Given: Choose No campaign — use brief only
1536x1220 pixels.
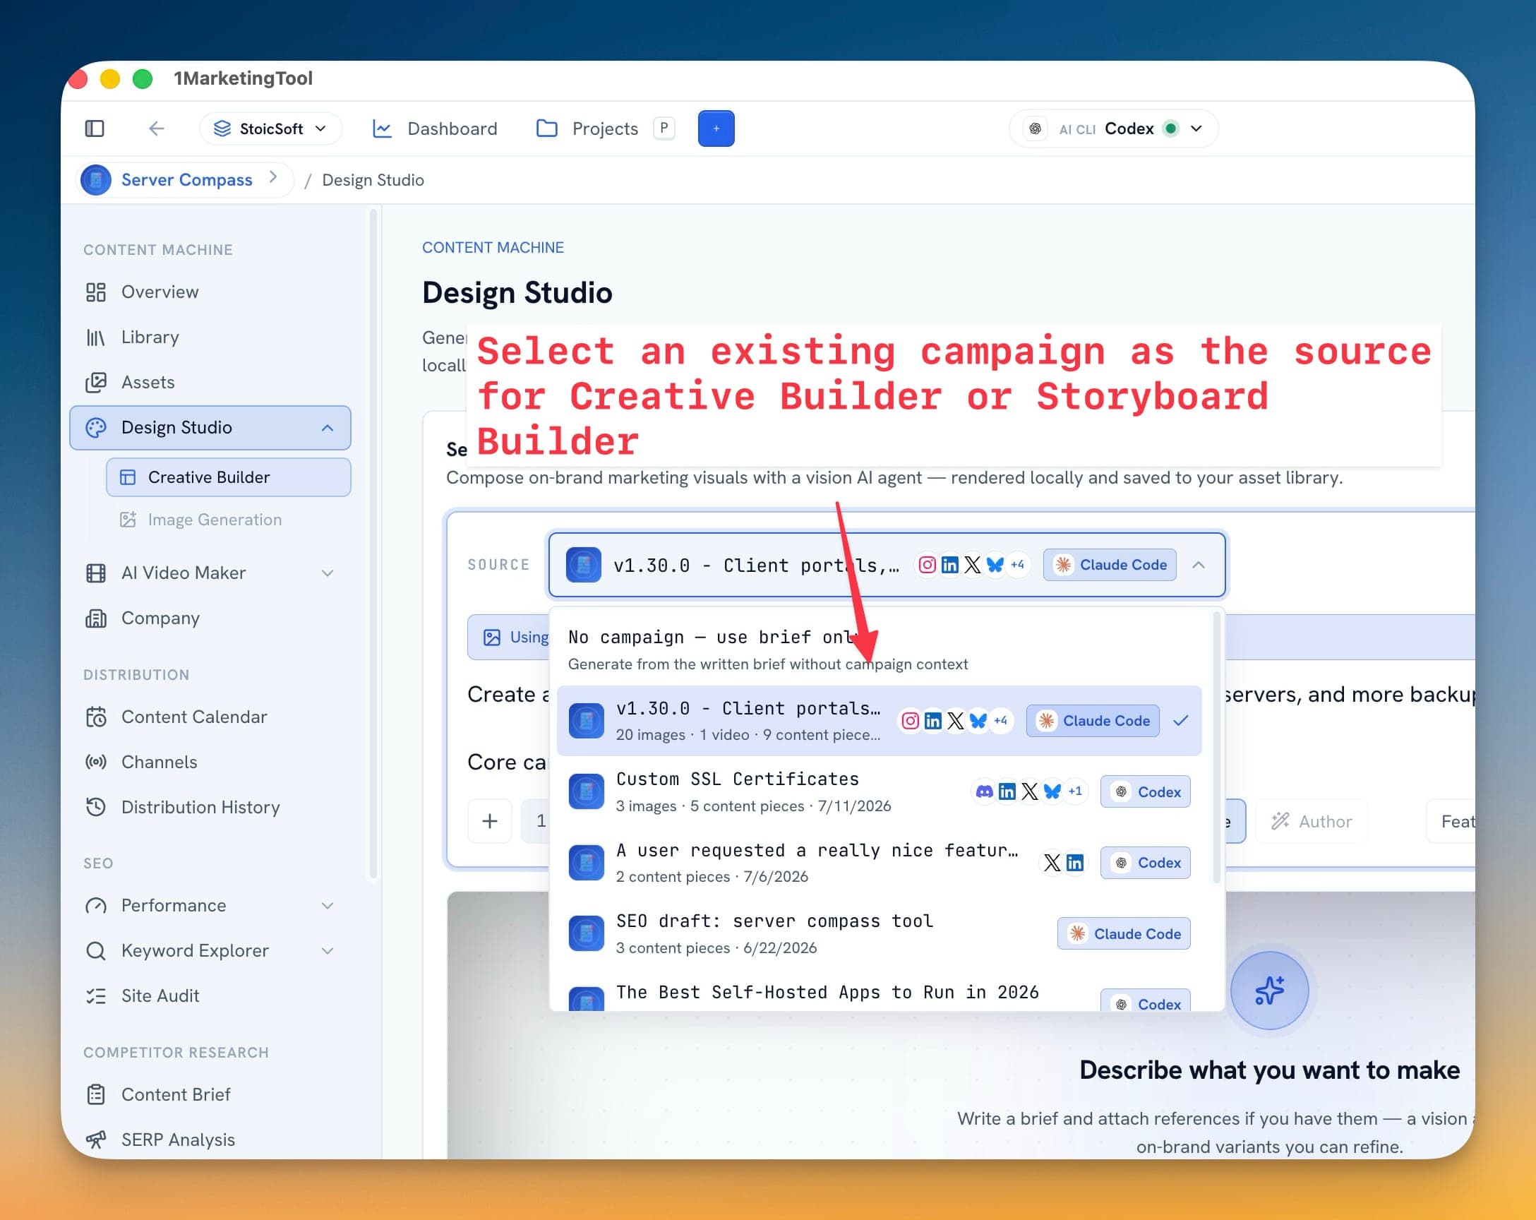Looking at the screenshot, I should click(x=879, y=650).
